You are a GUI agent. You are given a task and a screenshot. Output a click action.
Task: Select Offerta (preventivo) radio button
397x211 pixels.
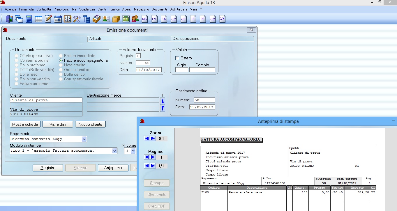(x=17, y=56)
